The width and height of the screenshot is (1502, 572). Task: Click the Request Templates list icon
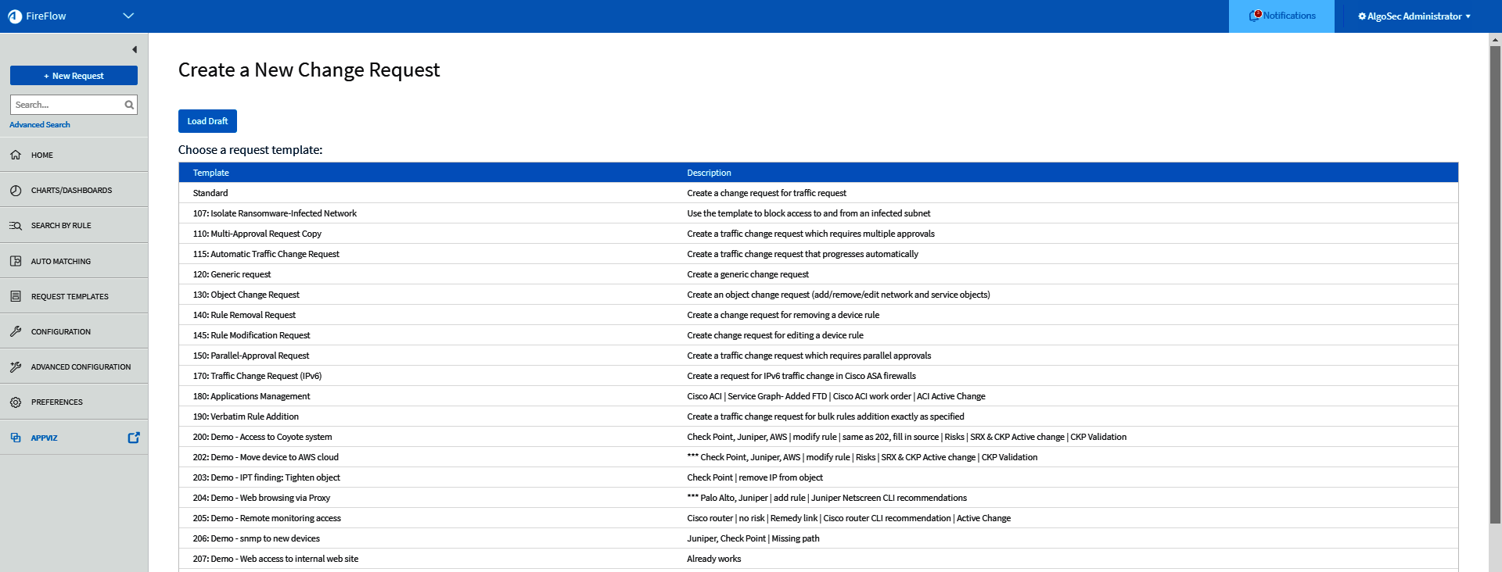[16, 296]
